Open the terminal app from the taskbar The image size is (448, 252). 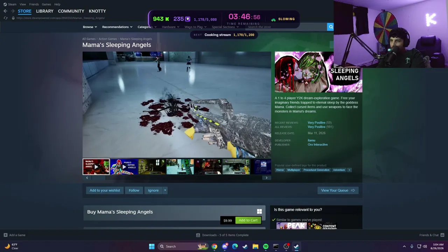click(x=276, y=246)
